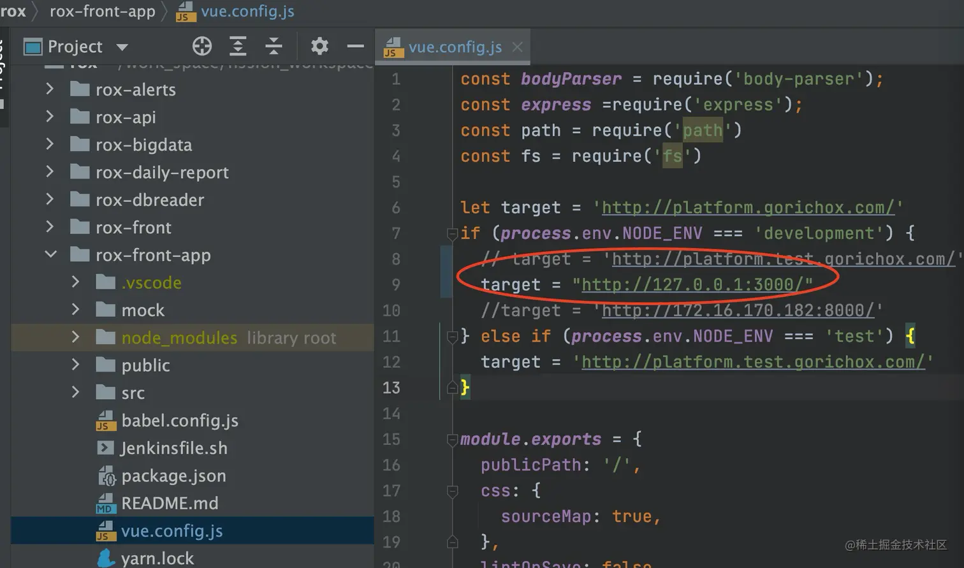Open yarn.lock in the project tree
This screenshot has height=568, width=964.
point(157,558)
